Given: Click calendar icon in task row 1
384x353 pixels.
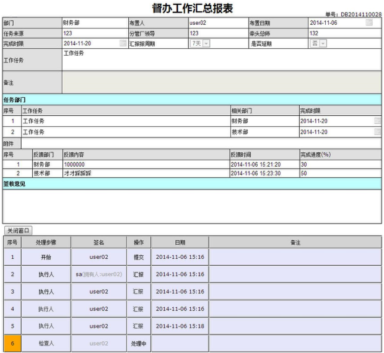Looking at the screenshot, I should tap(377, 121).
